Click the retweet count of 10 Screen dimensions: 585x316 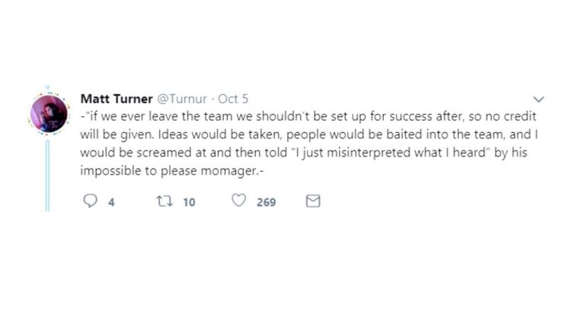coord(190,202)
